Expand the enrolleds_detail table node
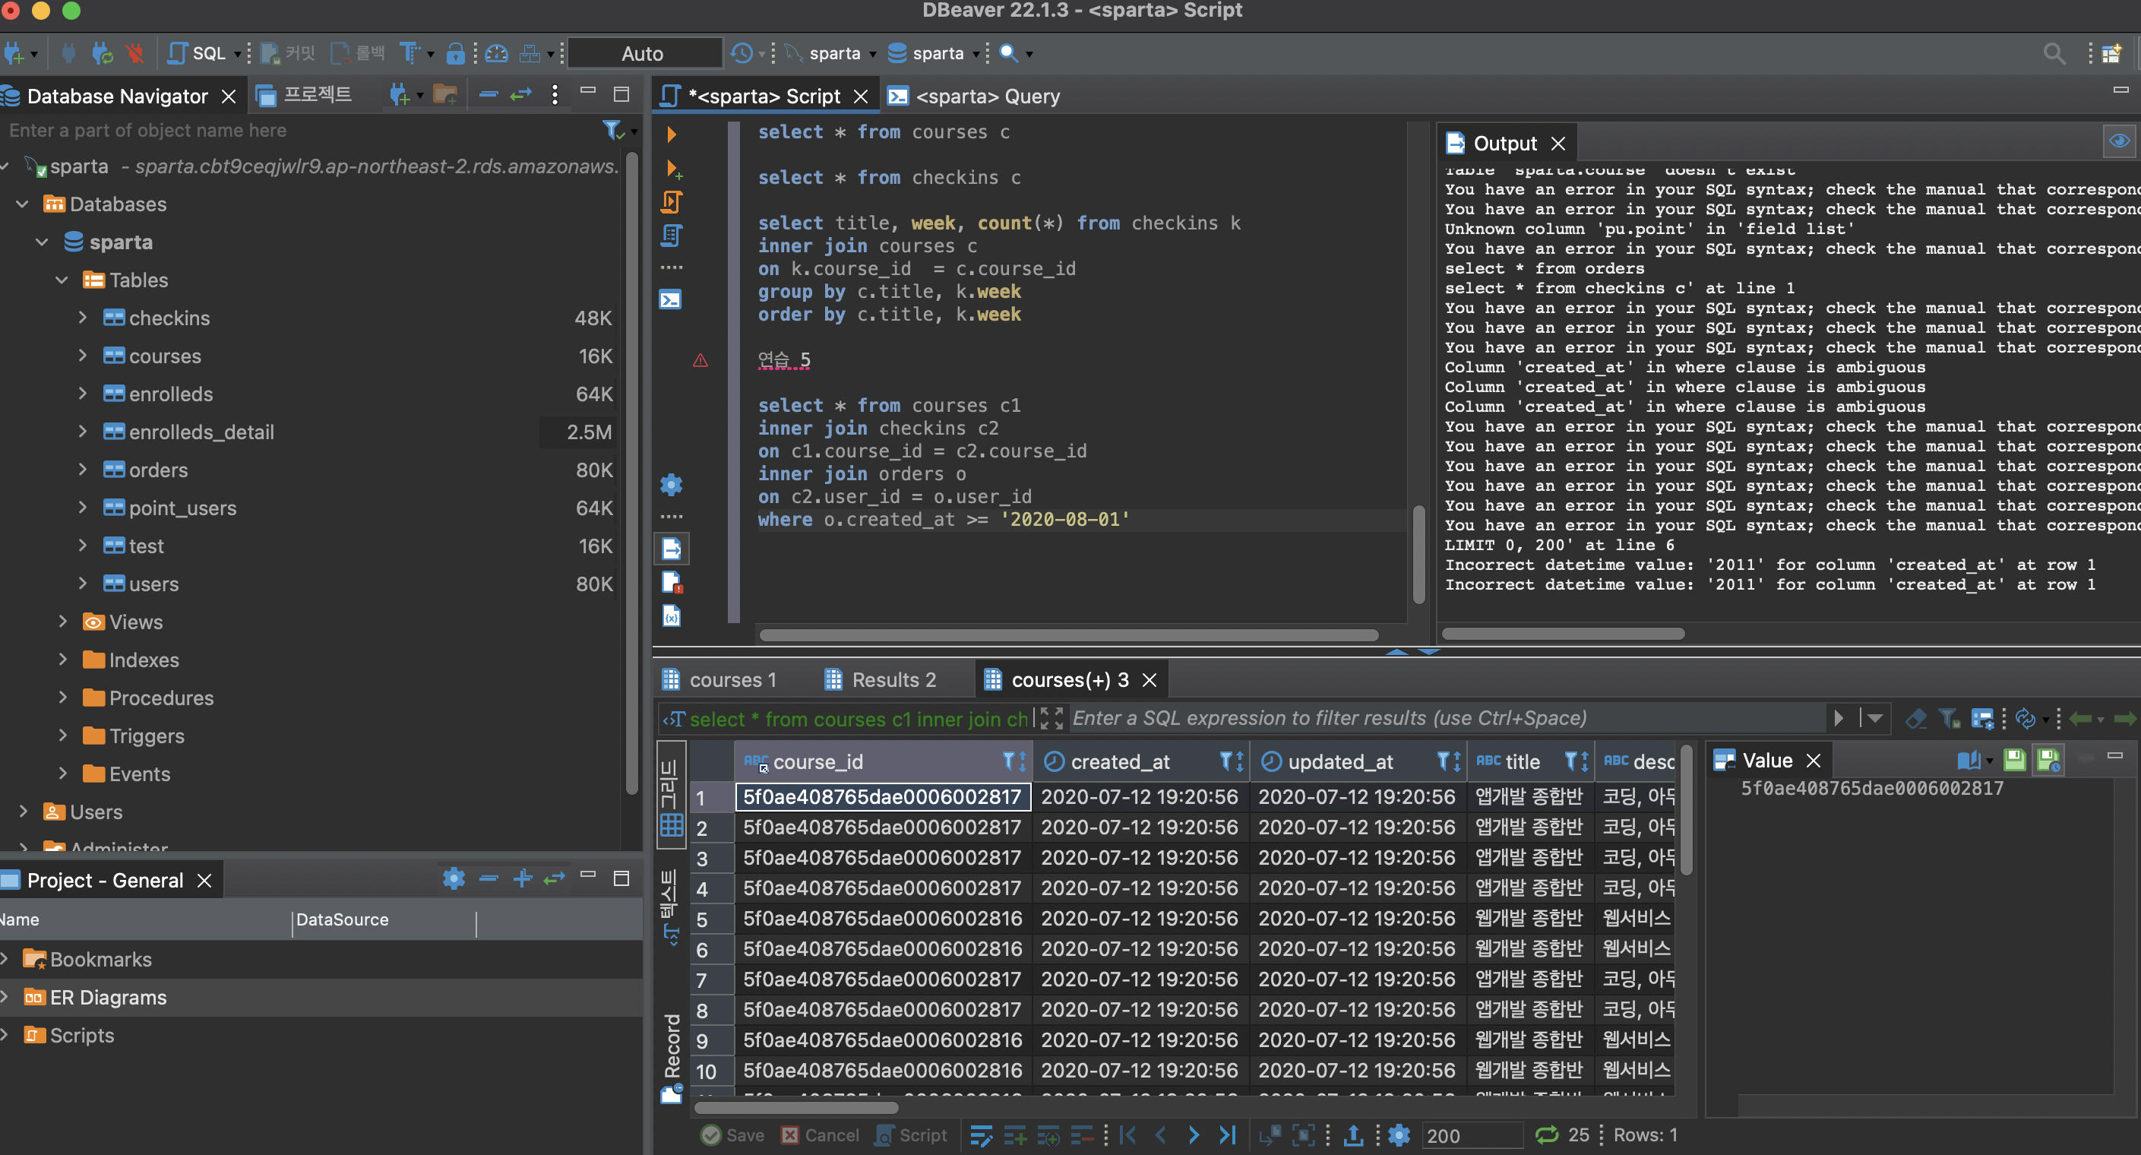The height and width of the screenshot is (1155, 2141). pos(82,432)
